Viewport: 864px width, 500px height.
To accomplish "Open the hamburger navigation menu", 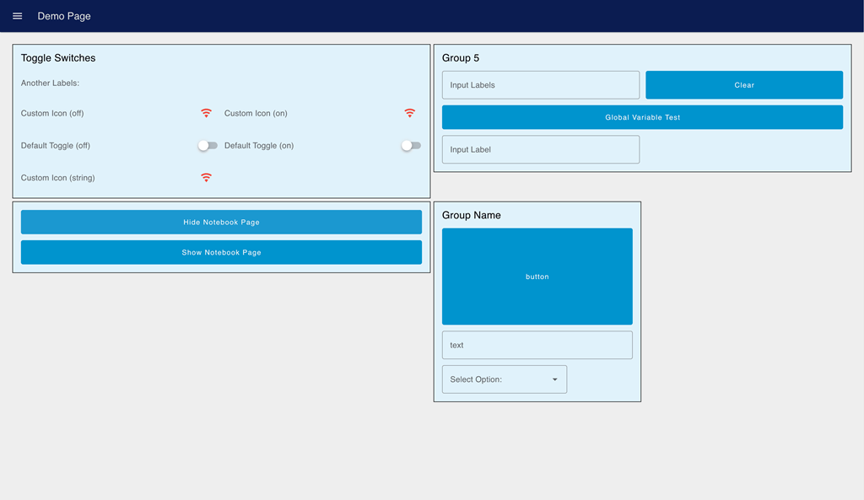I will 17,15.
